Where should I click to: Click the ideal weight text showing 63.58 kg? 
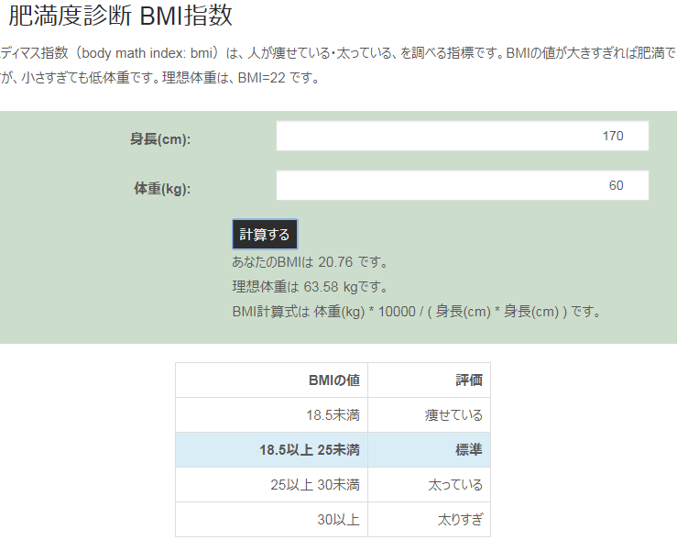coord(311,286)
